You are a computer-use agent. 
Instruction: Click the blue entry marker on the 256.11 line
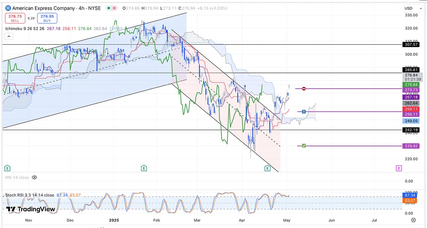tap(304, 112)
